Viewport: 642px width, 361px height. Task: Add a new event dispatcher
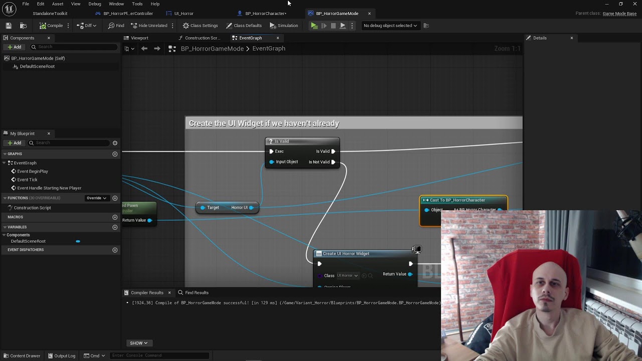(115, 250)
